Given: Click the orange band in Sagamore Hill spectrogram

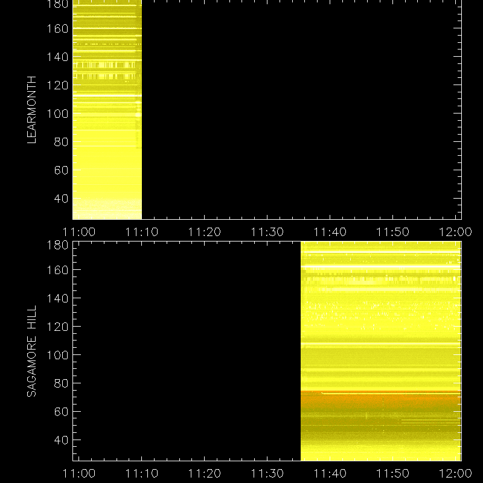Looking at the screenshot, I should point(381,400).
